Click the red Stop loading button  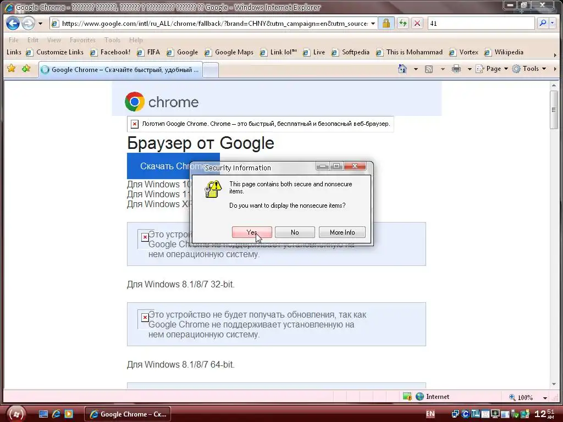tap(417, 24)
